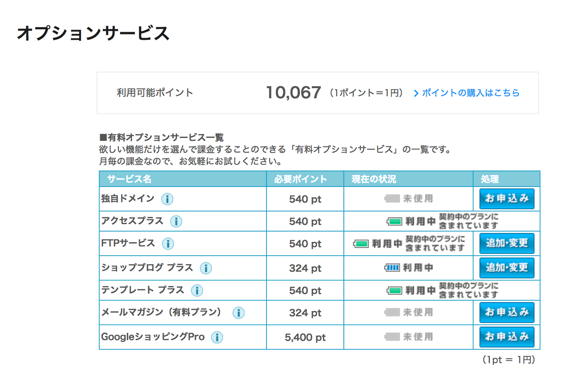Click the （1ポイント＝1円） text beside points
Screen dimensions: 562x385
366,93
